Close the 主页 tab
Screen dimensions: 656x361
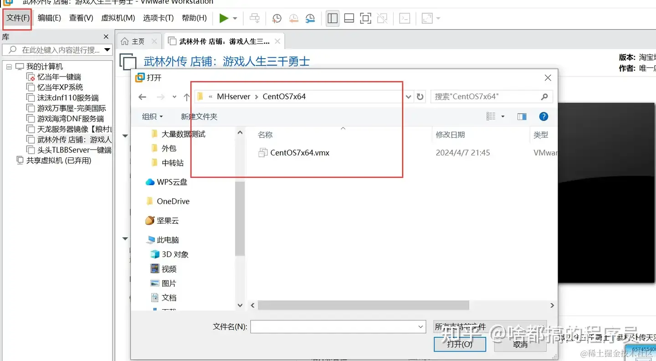pyautogui.click(x=154, y=41)
